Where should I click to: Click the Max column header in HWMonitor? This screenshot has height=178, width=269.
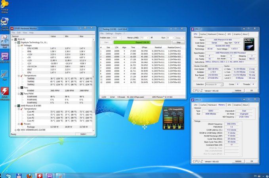pyautogui.click(x=86, y=36)
